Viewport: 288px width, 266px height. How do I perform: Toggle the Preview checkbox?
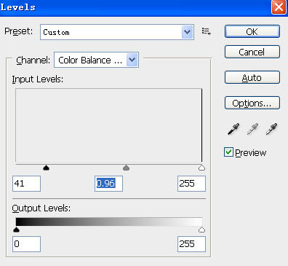[x=228, y=152]
